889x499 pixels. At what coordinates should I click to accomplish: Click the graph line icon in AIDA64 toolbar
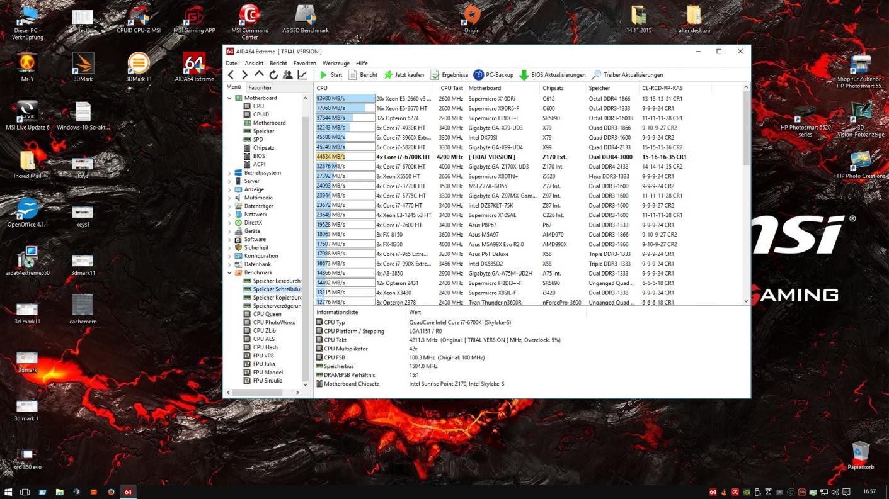coord(302,75)
